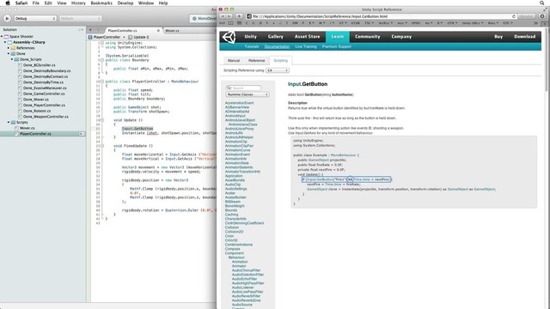
Task: Select Learn tab in Unity nav
Action: point(337,36)
